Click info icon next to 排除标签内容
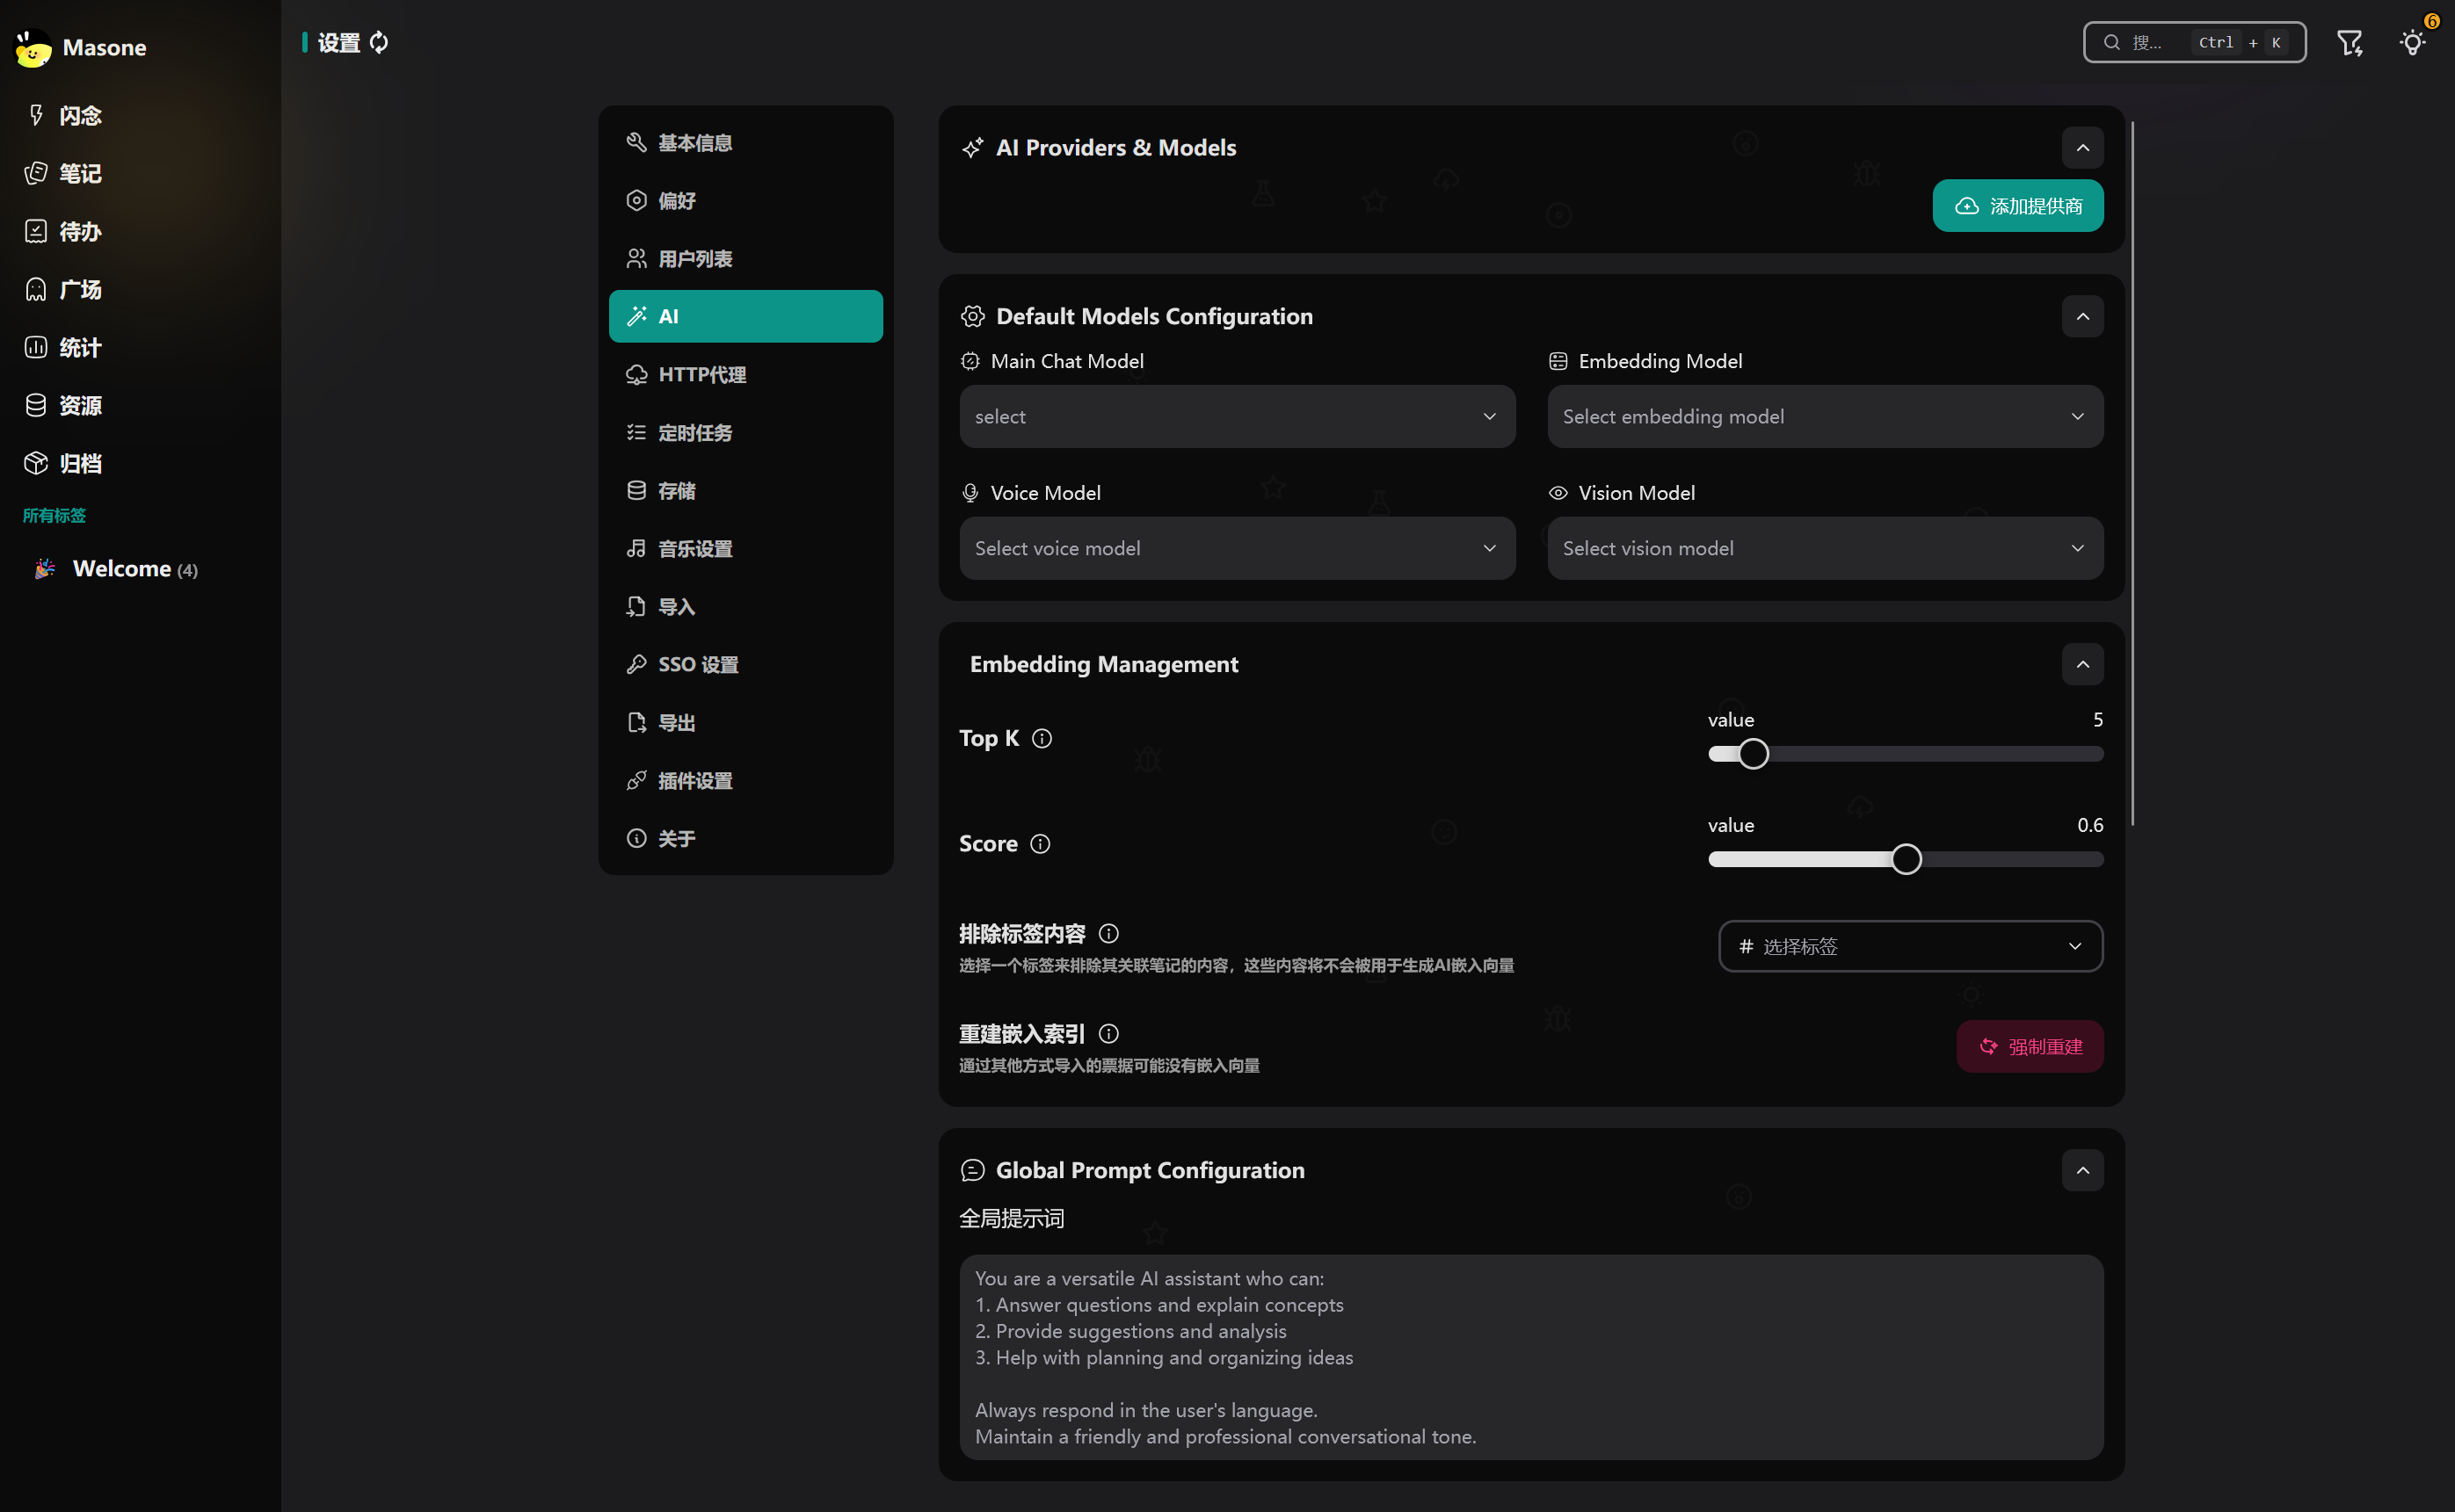 [x=1108, y=933]
